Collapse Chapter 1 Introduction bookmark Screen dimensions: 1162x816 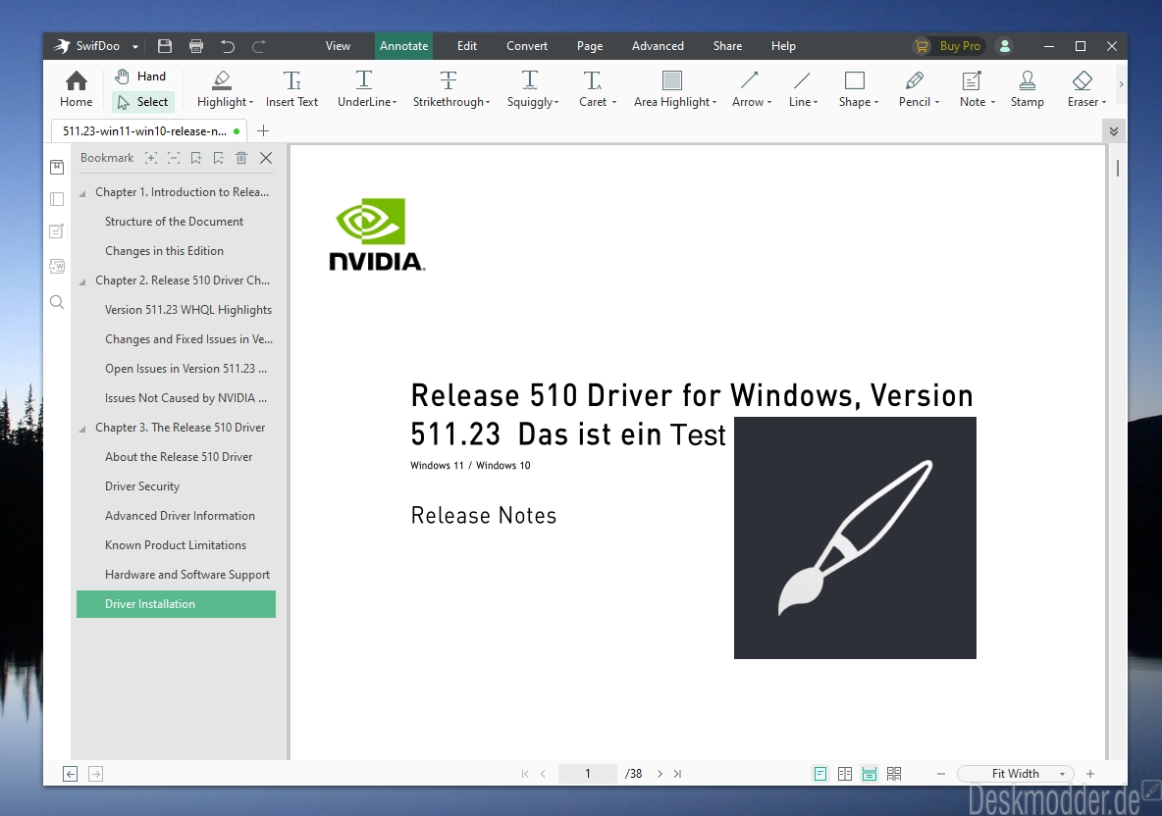(83, 193)
